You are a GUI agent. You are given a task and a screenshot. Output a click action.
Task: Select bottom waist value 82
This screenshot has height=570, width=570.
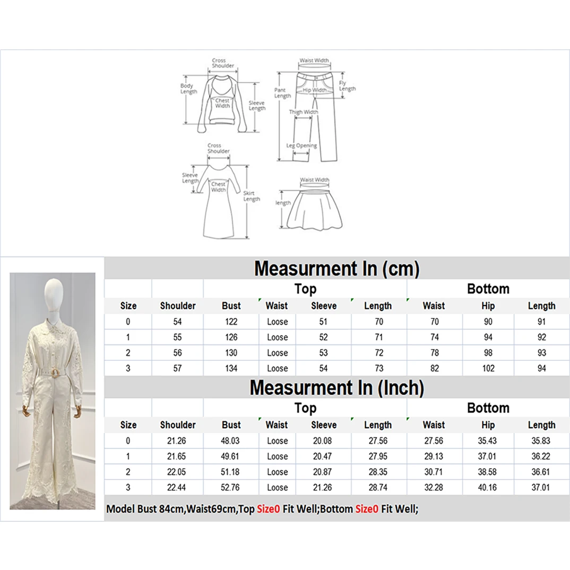coord(435,369)
